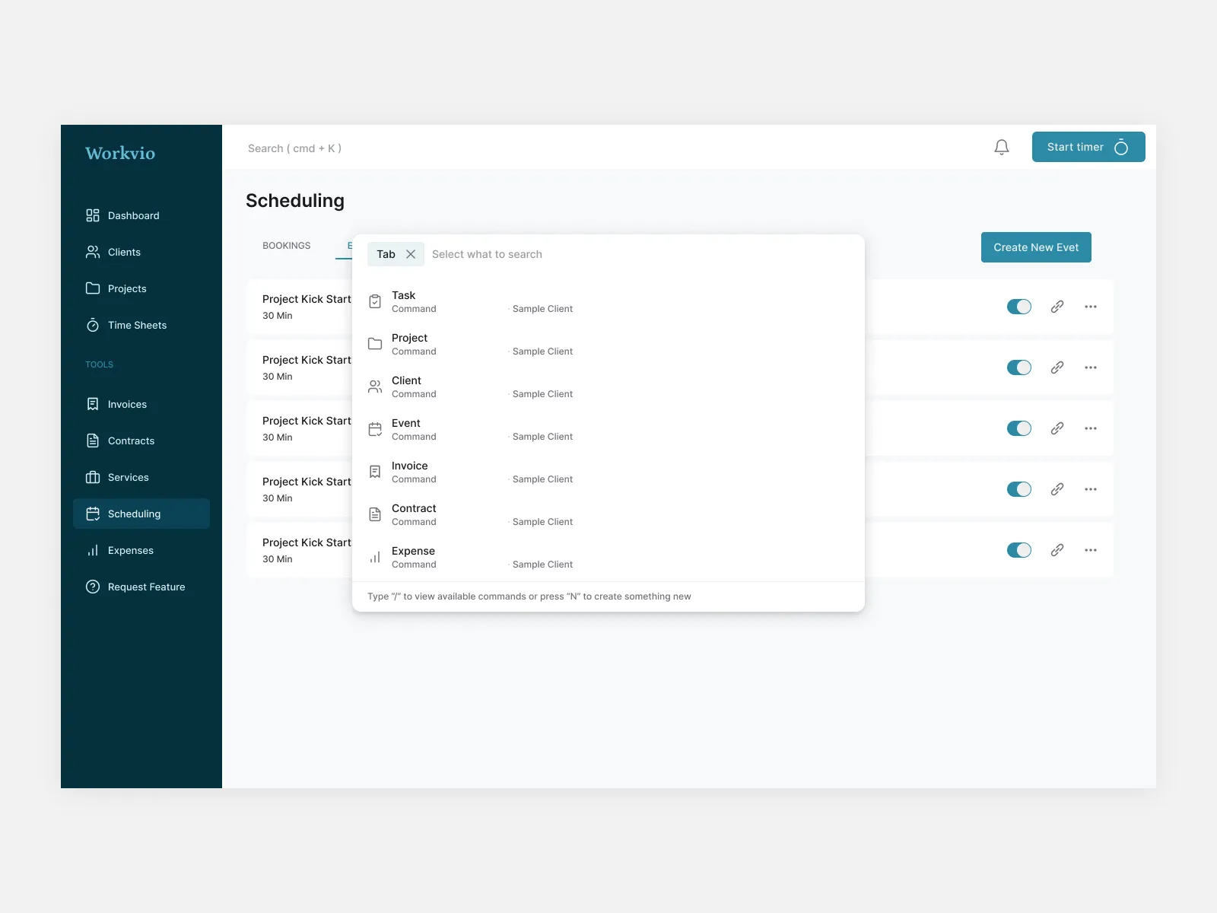
Task: Choose the Invoice command receipt icon
Action: pos(375,472)
